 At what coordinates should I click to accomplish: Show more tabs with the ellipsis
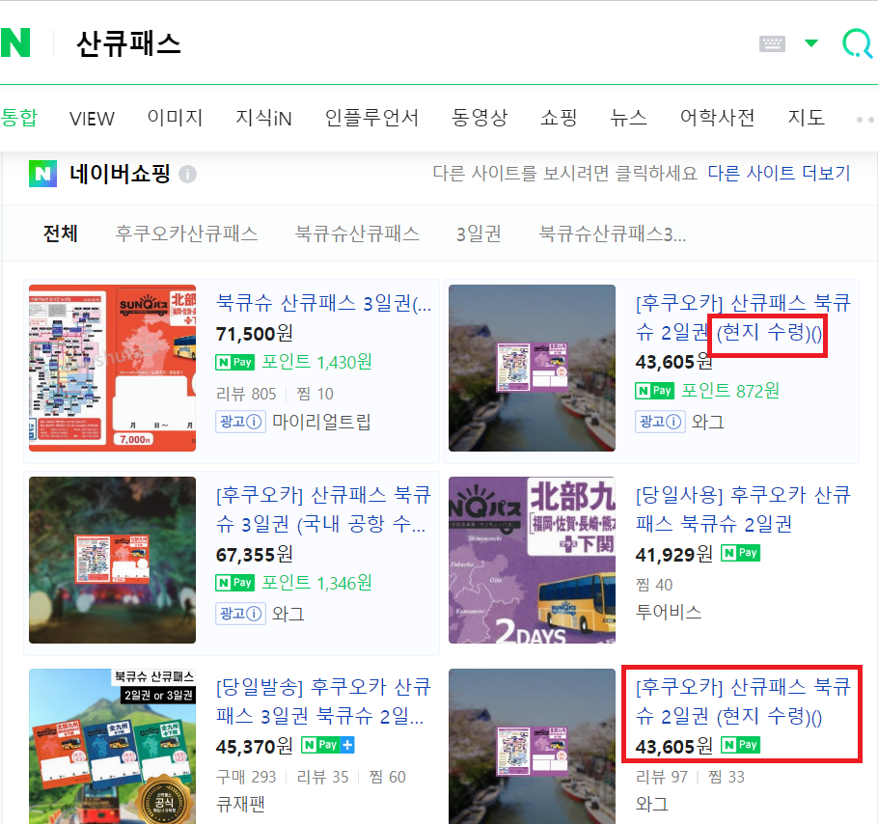[x=865, y=120]
